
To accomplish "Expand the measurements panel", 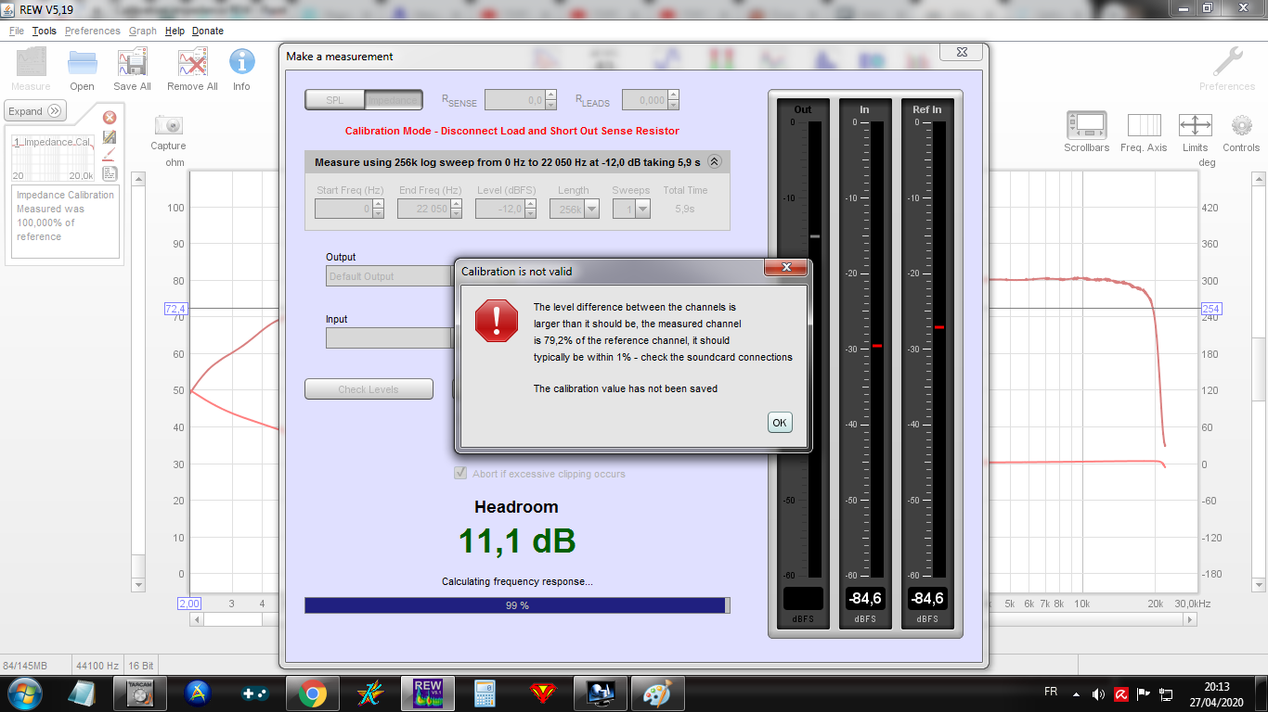I will point(35,111).
